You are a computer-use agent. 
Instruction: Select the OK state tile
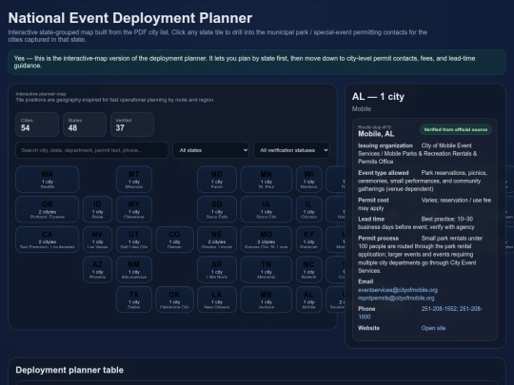pyautogui.click(x=174, y=299)
